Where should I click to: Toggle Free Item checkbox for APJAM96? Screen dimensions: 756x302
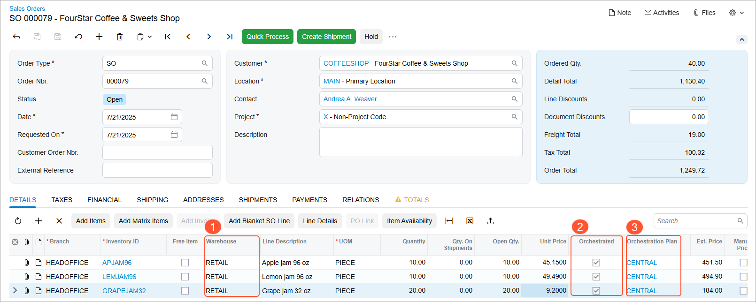tap(185, 263)
